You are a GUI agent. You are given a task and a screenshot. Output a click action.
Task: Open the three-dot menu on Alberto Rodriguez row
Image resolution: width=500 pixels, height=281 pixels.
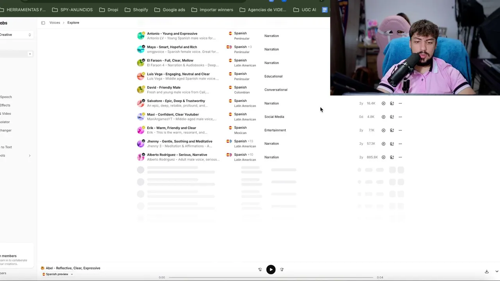[x=400, y=157]
